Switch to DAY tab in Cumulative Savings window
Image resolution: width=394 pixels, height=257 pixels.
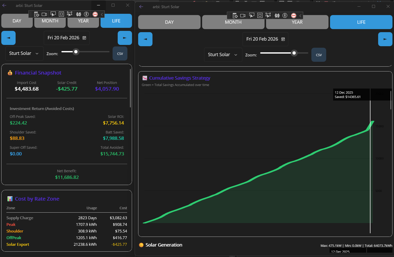[169, 22]
